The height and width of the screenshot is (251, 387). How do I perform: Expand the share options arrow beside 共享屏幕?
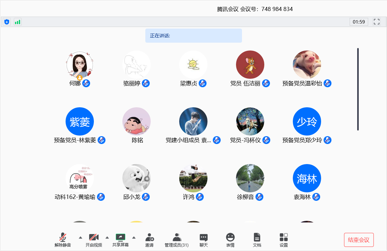[x=134, y=237]
